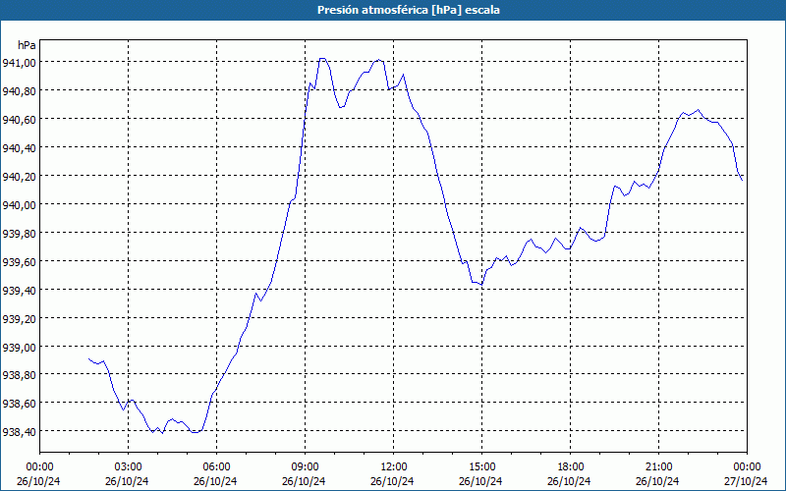Select the 940,60 axis value
786x491 pixels.
tap(19, 119)
